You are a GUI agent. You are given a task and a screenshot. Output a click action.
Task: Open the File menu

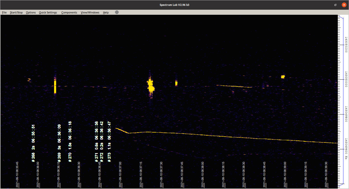point(4,12)
